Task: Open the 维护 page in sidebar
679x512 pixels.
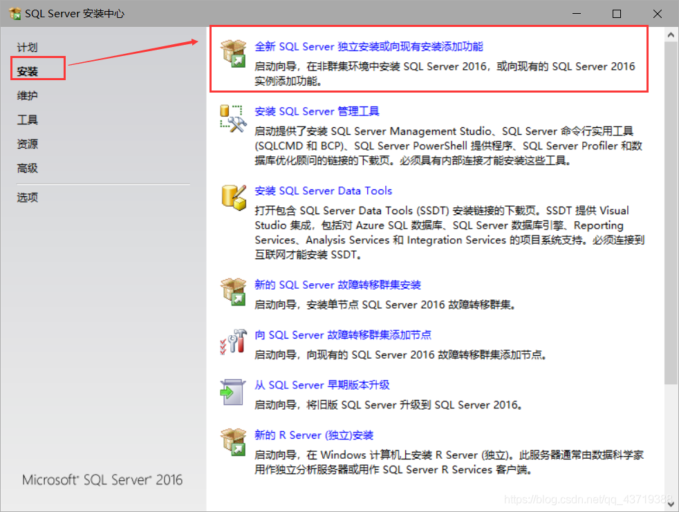Action: pos(27,95)
